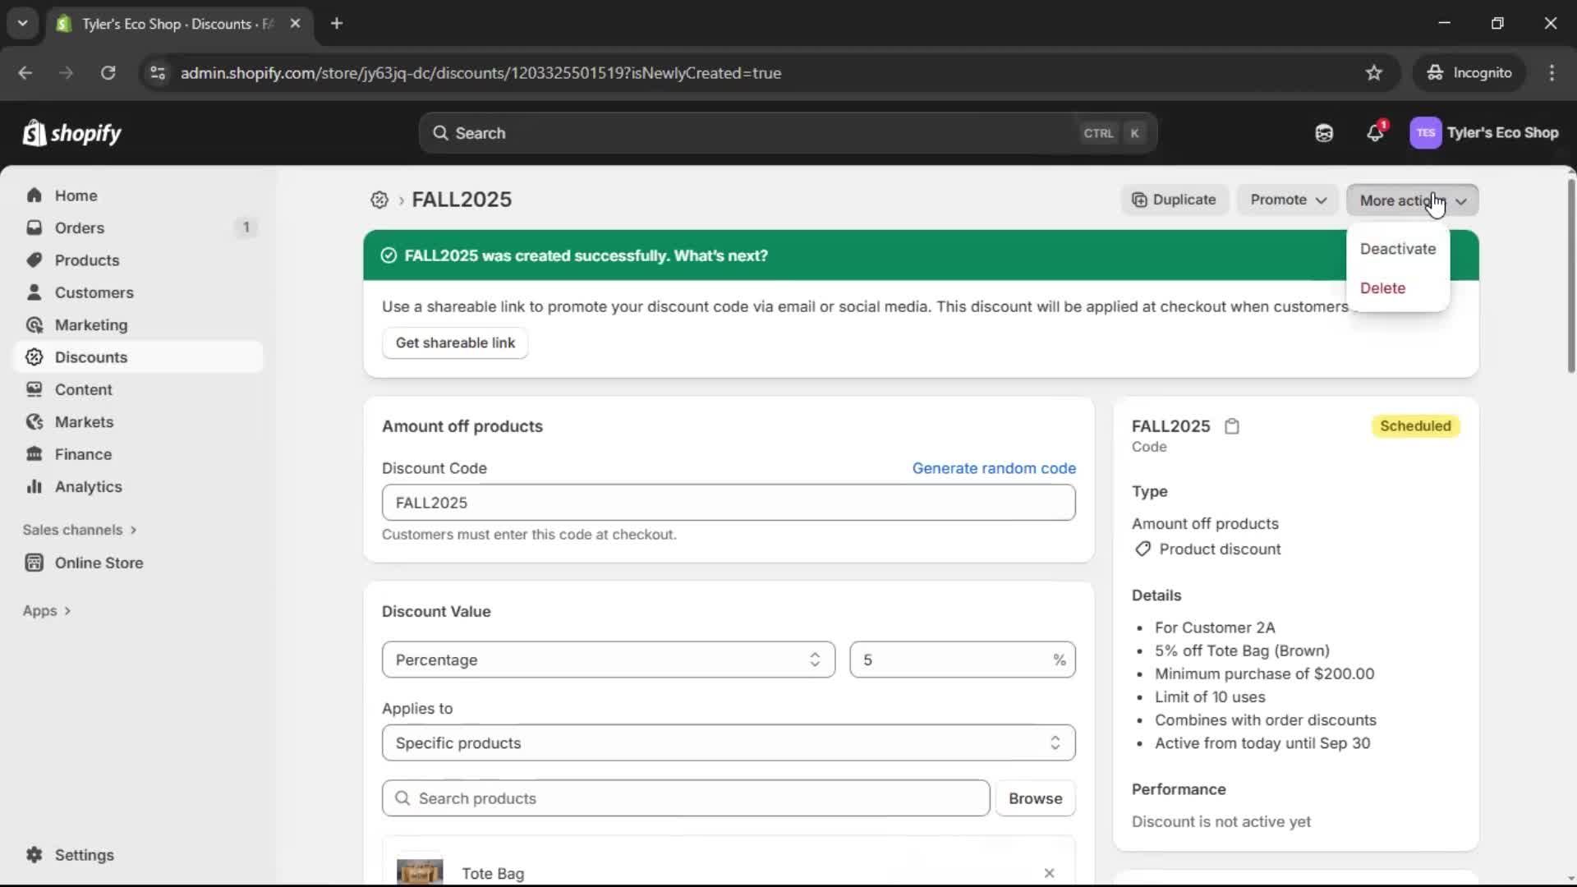
Task: Select Deactivate from the open menu
Action: tap(1398, 249)
